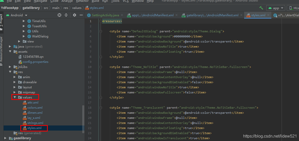The height and width of the screenshot is (141, 299).
Task: Open the Edit menu
Action: click(17, 1)
